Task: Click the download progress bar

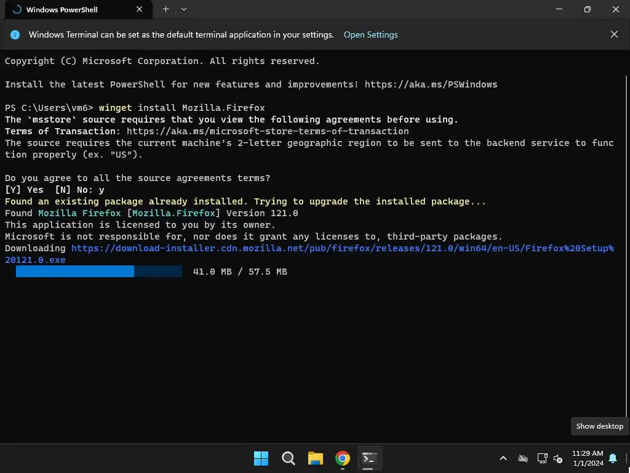Action: click(99, 272)
